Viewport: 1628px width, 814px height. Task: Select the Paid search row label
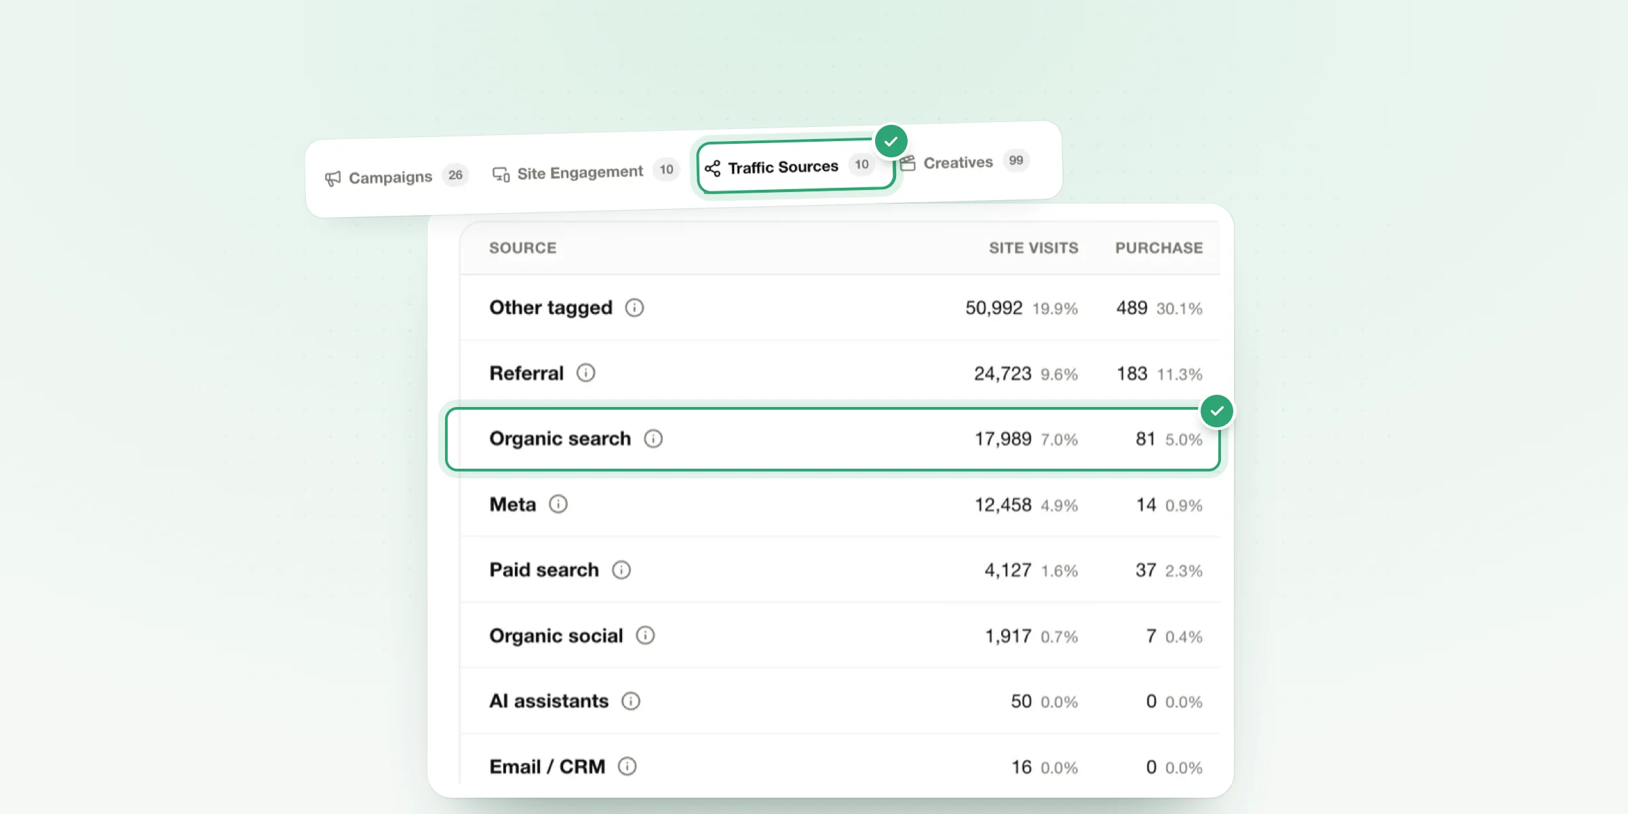coord(544,570)
